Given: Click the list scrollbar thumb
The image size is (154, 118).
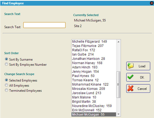Looking at the screenshot, I should click(x=118, y=84).
